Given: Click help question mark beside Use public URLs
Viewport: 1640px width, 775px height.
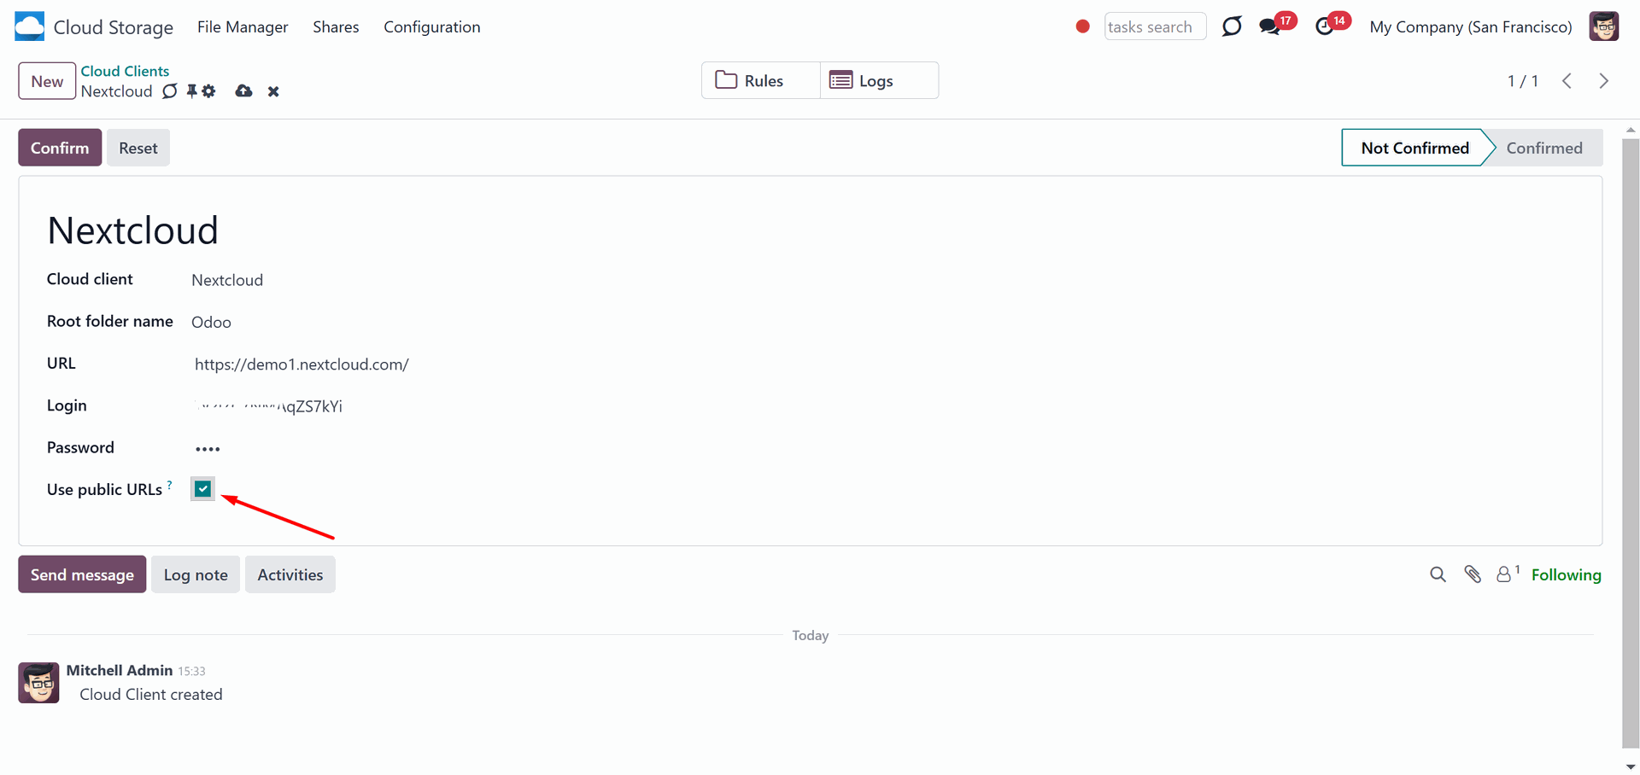Looking at the screenshot, I should coord(170,485).
